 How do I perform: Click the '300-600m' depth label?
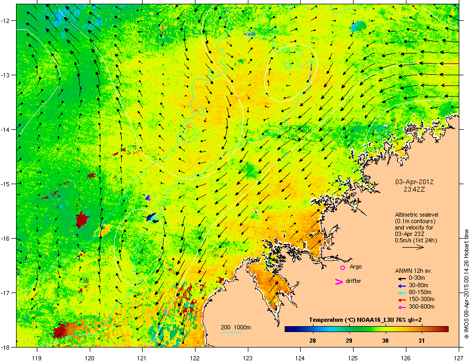421,307
